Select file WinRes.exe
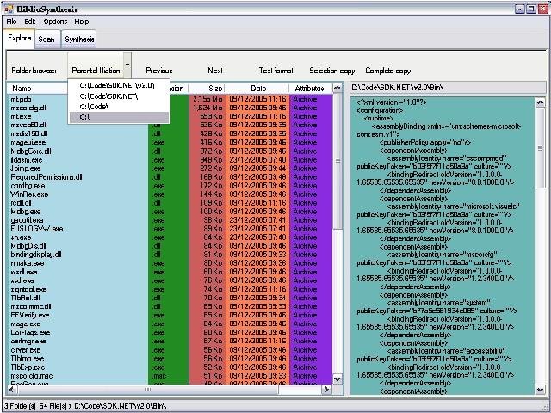The width and height of the screenshot is (551, 413). tap(29, 194)
